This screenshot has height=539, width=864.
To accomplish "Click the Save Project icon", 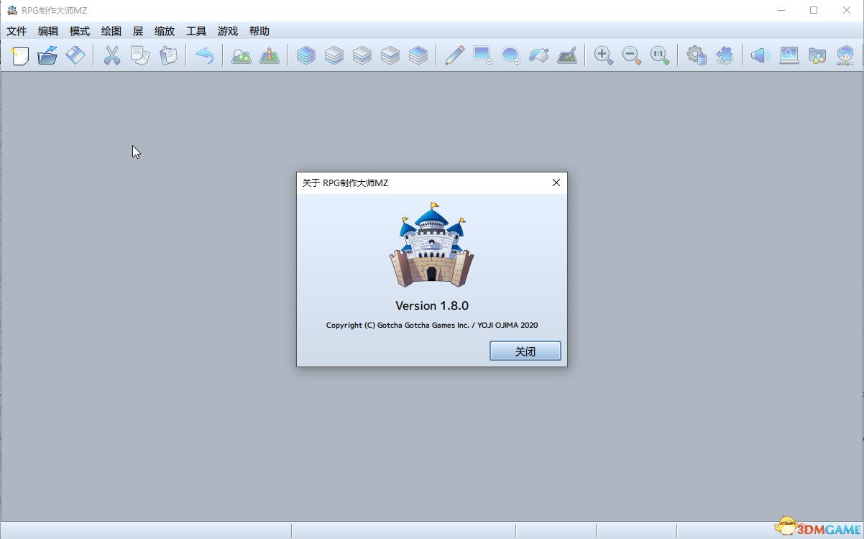I will 75,55.
